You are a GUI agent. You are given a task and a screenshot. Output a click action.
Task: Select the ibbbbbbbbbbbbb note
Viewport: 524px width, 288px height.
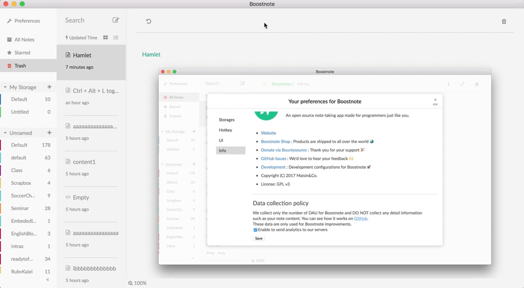91,274
